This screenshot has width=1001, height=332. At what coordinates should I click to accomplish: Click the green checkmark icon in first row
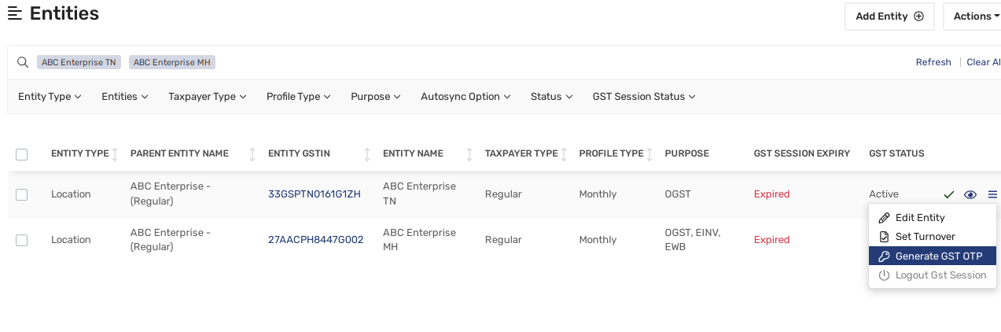point(949,194)
